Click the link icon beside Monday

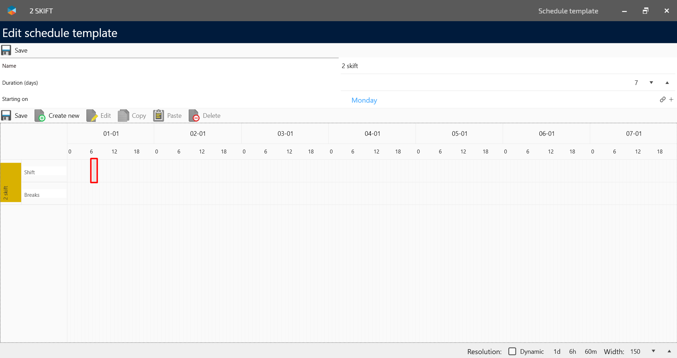[x=663, y=100]
